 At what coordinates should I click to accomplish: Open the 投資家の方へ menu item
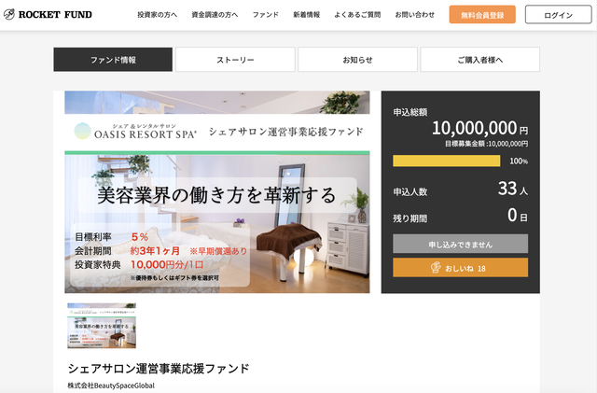click(158, 15)
